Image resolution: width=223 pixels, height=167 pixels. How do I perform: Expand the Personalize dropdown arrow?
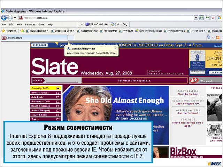tap(205, 31)
